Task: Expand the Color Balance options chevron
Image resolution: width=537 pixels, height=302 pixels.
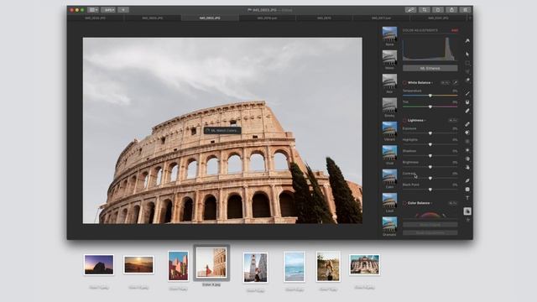Action: [x=431, y=203]
